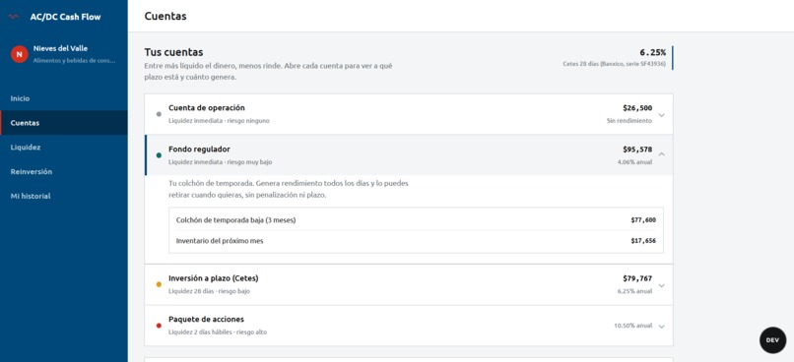Viewport: 794px width, 362px height.
Task: Click the $79,767 balance
Action: coord(637,278)
